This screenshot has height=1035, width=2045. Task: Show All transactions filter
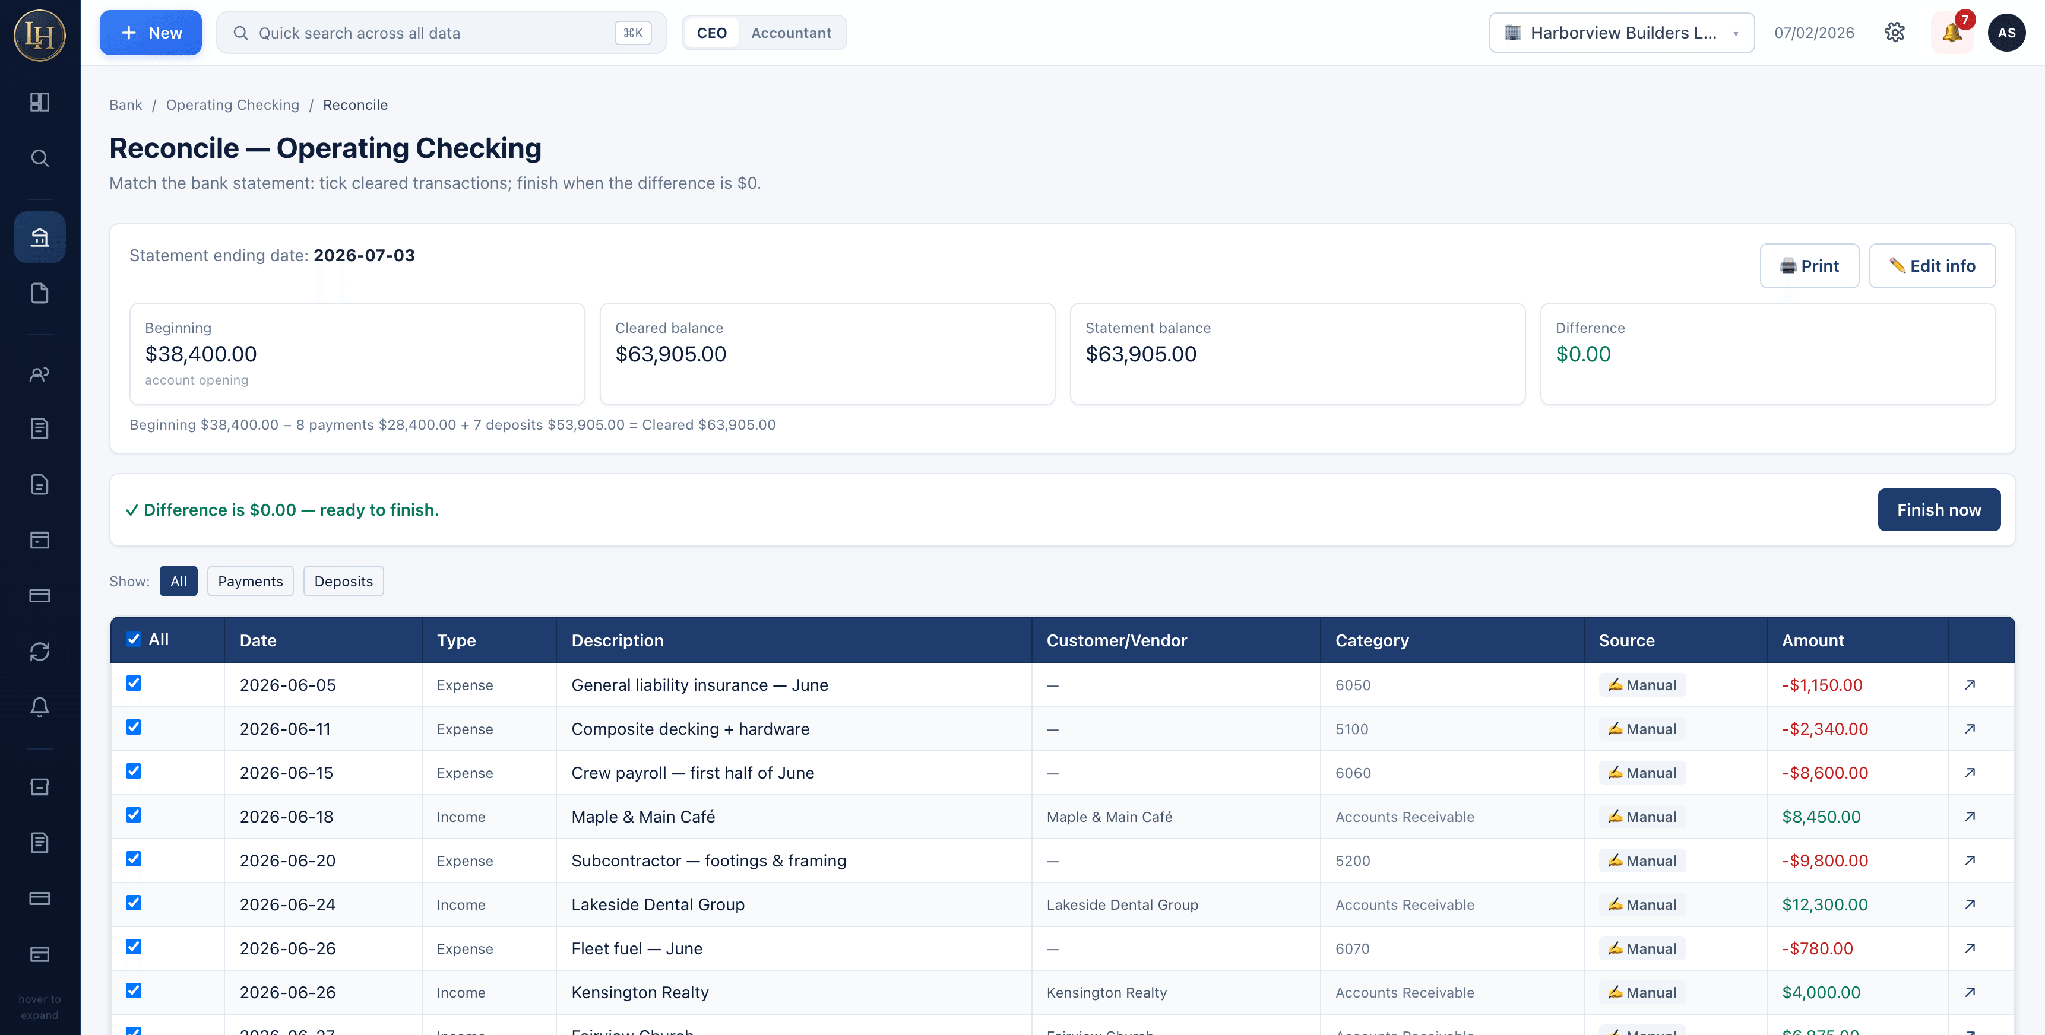click(179, 581)
